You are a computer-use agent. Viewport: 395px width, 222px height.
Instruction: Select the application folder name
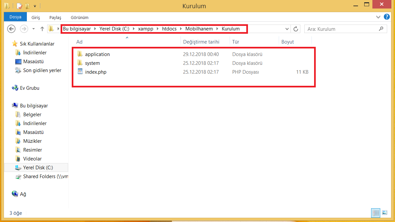coord(97,54)
